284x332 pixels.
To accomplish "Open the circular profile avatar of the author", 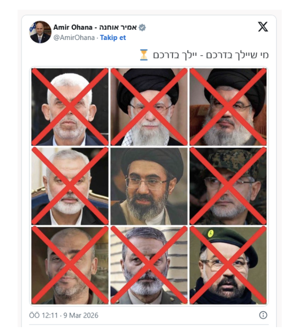I will pyautogui.click(x=40, y=32).
